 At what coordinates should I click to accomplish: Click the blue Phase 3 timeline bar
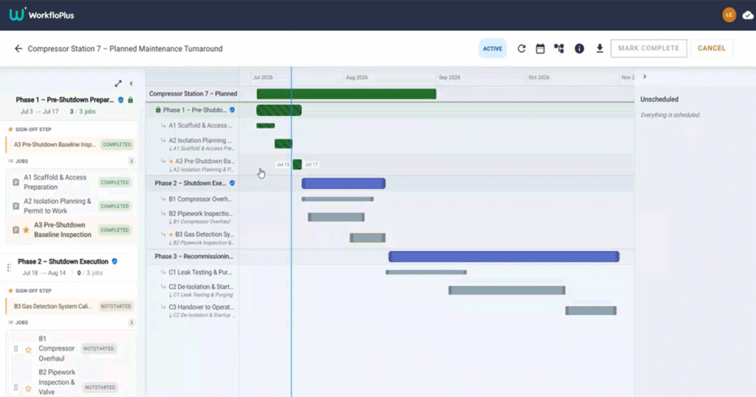(x=504, y=256)
